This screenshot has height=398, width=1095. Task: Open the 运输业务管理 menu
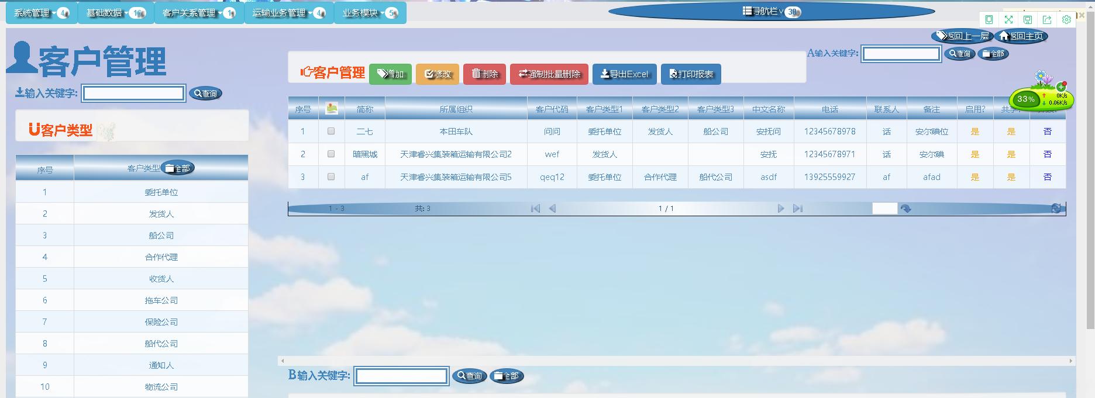pos(289,13)
